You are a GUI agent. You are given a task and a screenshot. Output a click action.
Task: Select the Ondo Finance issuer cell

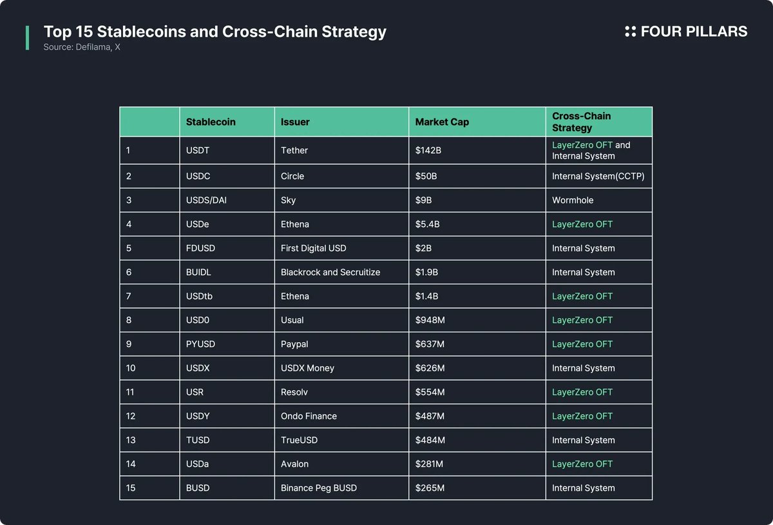[309, 416]
